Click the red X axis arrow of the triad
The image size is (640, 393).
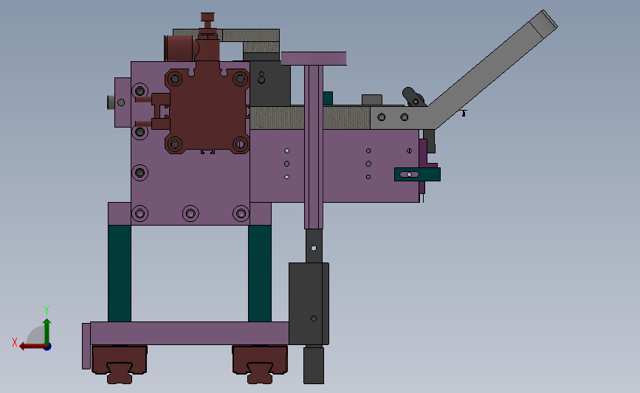point(32,347)
